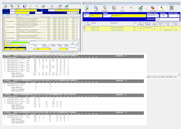Image resolution: width=181 pixels, height=129 pixels.
Task: Click Numero input field in left window
Action: pos(39,13)
